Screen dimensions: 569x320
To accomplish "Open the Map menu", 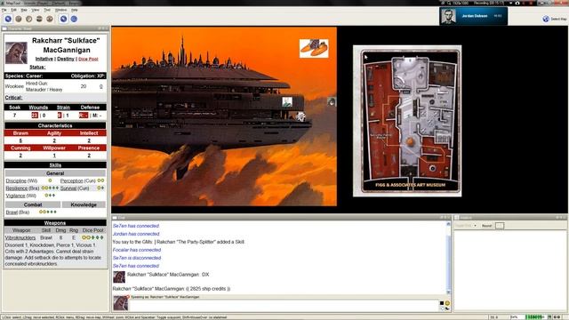I will point(24,10).
